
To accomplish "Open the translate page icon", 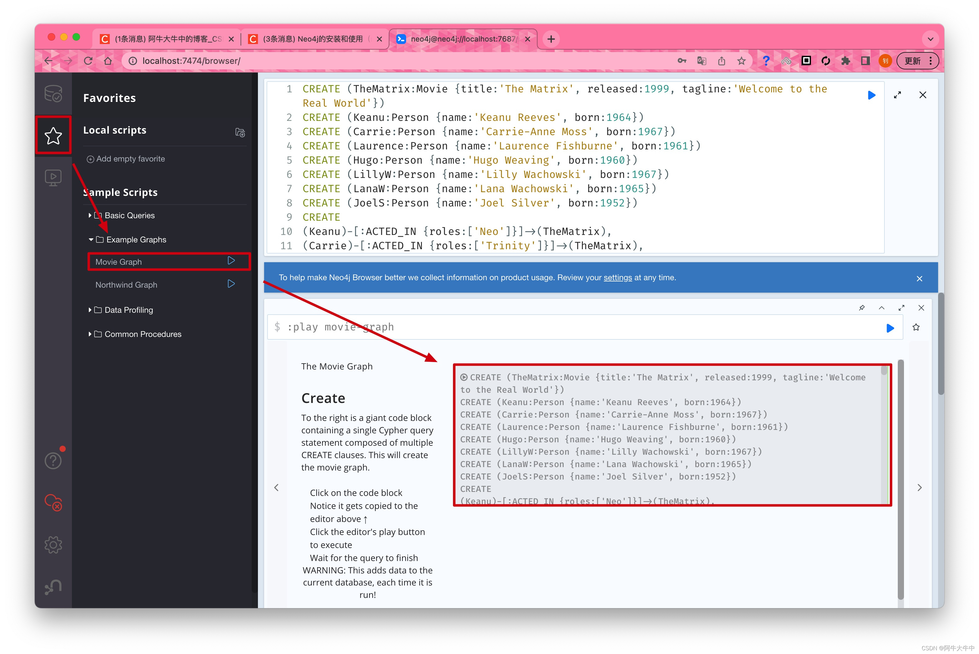I will (702, 61).
